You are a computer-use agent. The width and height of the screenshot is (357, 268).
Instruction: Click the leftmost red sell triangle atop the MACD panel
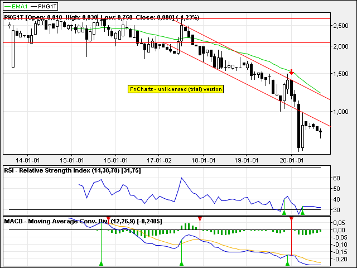pyautogui.click(x=108, y=219)
